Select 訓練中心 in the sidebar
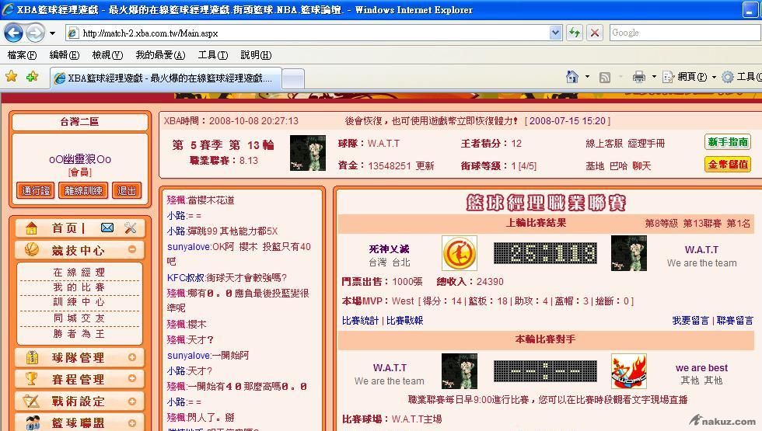Image resolution: width=762 pixels, height=431 pixels. pyautogui.click(x=79, y=302)
